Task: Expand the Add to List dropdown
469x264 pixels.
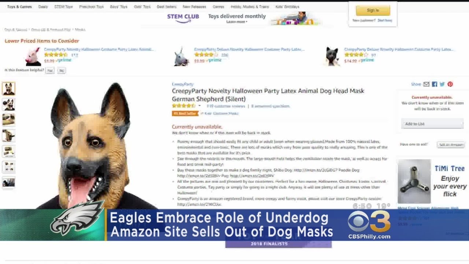Action: (432, 124)
